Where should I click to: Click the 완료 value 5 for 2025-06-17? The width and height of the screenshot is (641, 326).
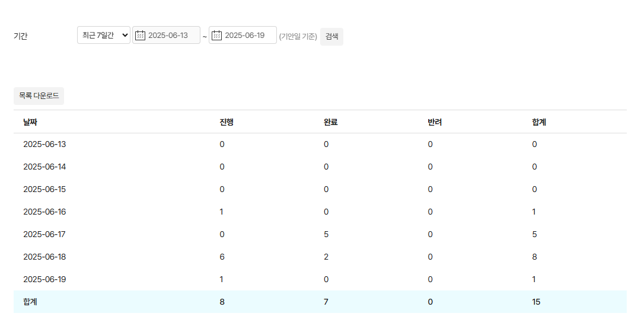326,235
